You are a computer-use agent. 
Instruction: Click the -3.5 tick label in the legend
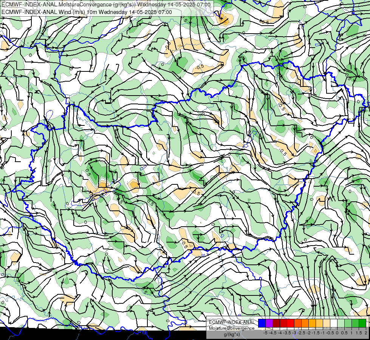click(287, 333)
